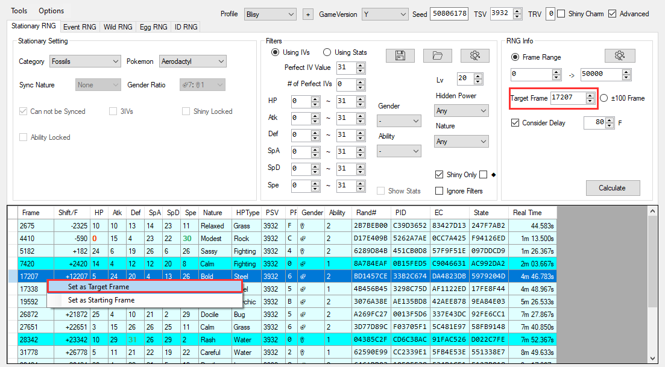Click the plus button next to Profile
The image size is (665, 367).
tap(308, 14)
